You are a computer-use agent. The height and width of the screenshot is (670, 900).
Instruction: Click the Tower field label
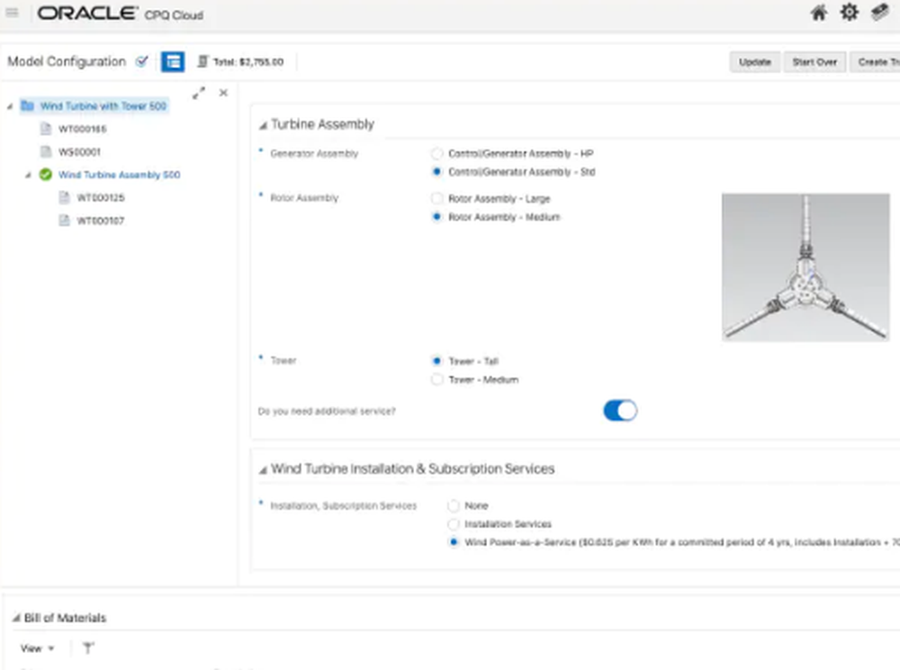pos(283,360)
